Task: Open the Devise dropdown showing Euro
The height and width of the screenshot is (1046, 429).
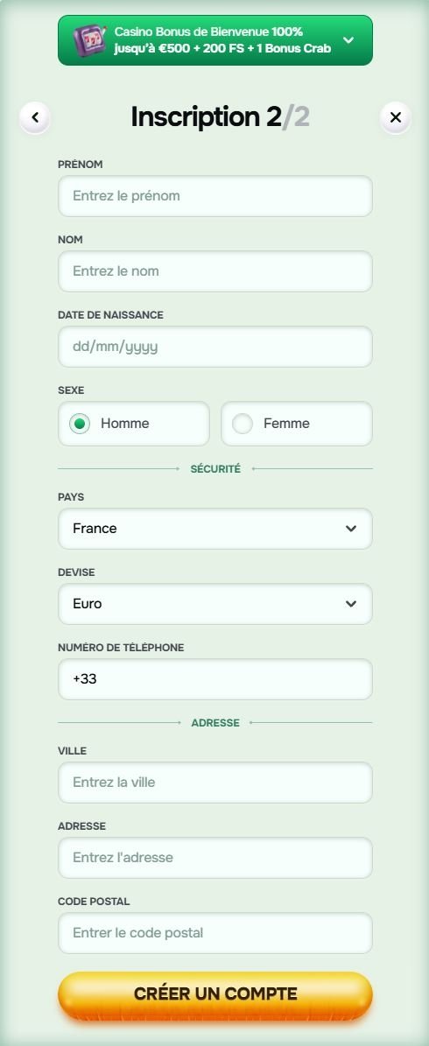Action: [214, 604]
